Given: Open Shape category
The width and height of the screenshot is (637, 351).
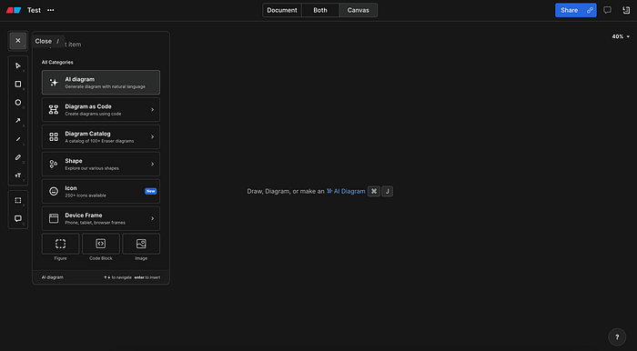Looking at the screenshot, I should coord(101,164).
